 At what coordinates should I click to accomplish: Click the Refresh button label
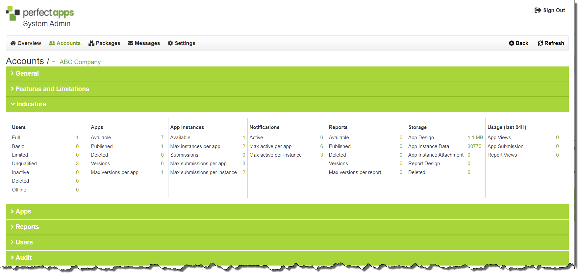click(x=554, y=43)
